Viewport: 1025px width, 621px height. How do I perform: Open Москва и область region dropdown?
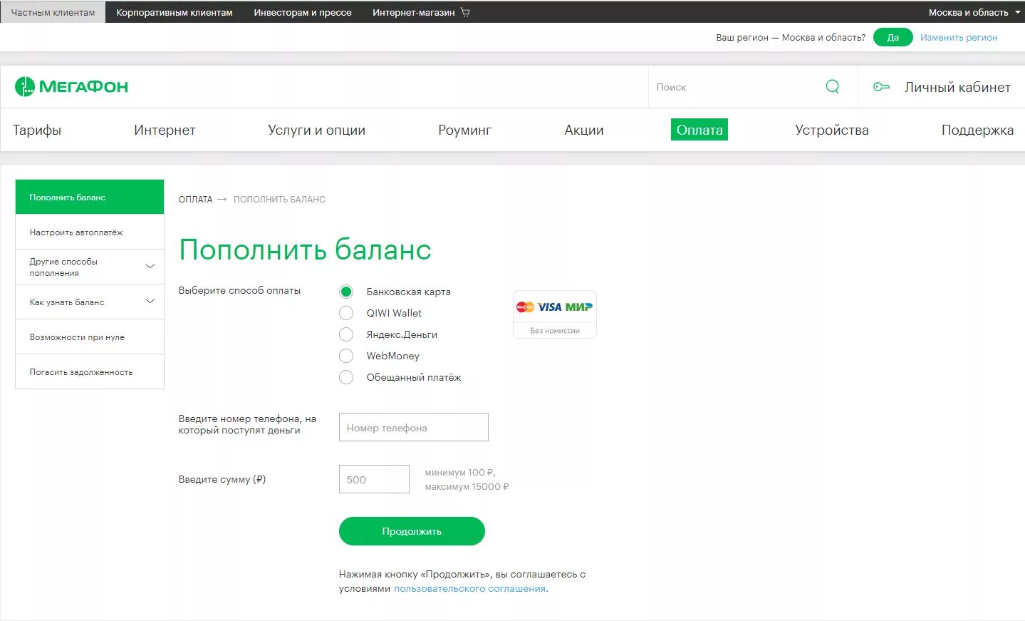pos(974,12)
